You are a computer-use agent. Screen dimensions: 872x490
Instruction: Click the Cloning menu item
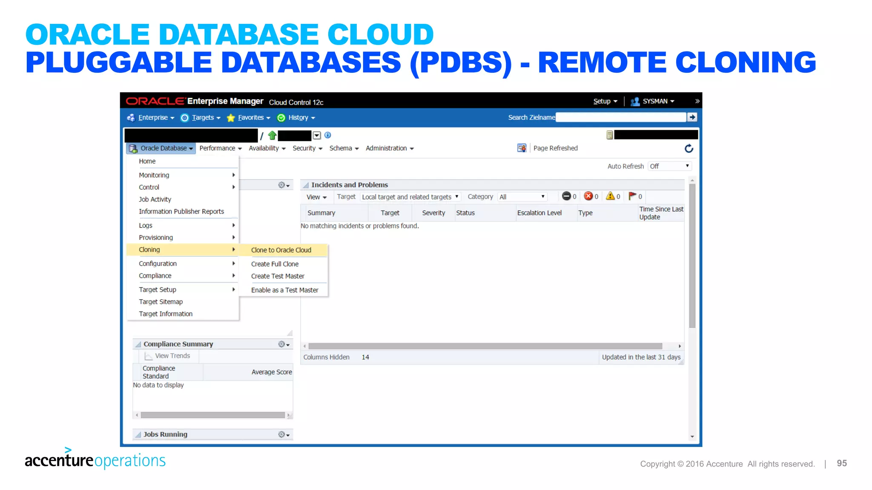pyautogui.click(x=182, y=250)
